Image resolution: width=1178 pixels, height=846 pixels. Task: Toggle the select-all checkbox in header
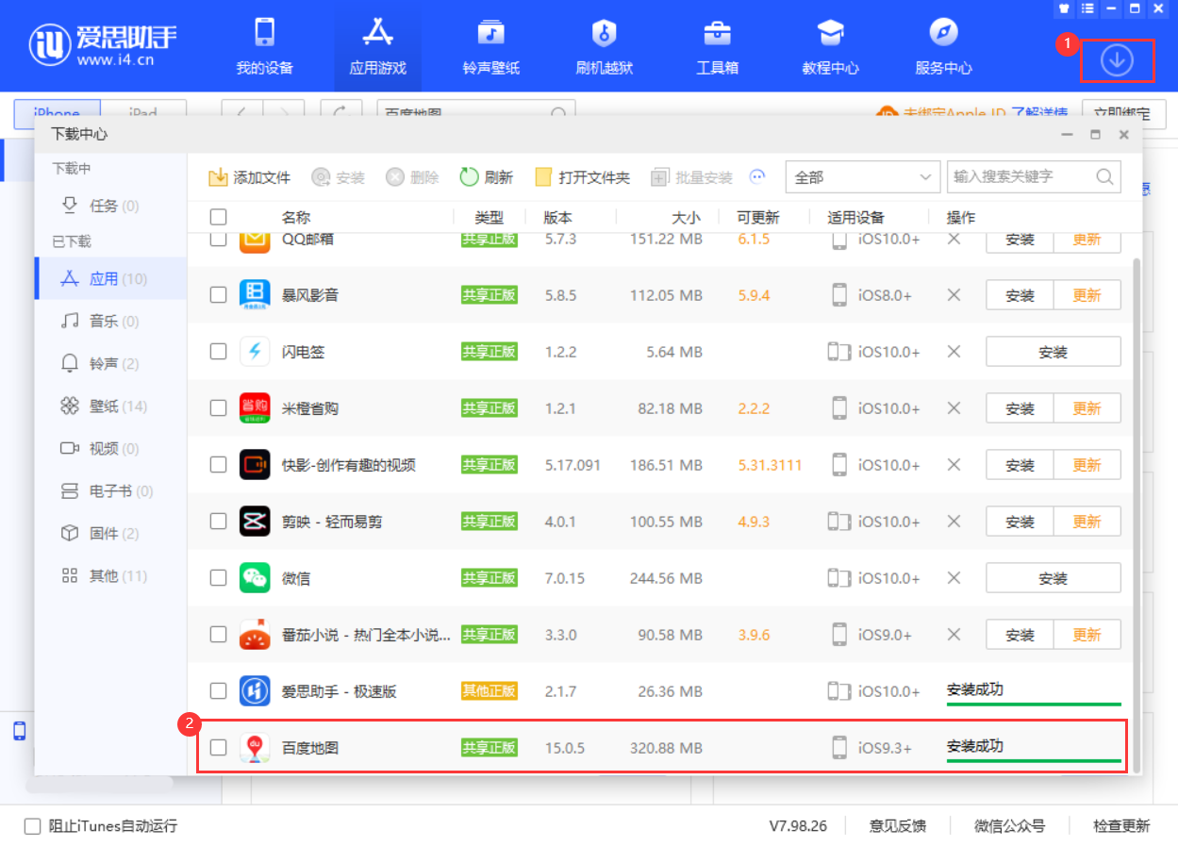218,217
